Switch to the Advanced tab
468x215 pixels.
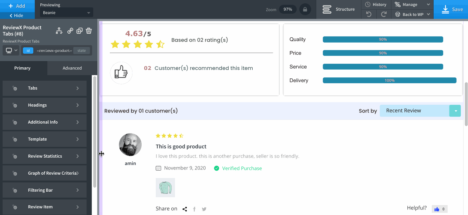(72, 68)
